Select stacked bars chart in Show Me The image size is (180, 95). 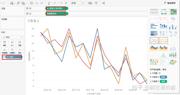[x=163, y=26]
